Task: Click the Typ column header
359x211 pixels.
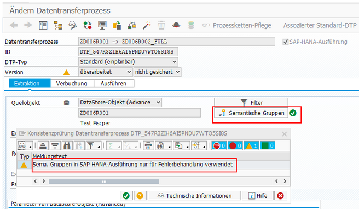Action: tap(25, 156)
